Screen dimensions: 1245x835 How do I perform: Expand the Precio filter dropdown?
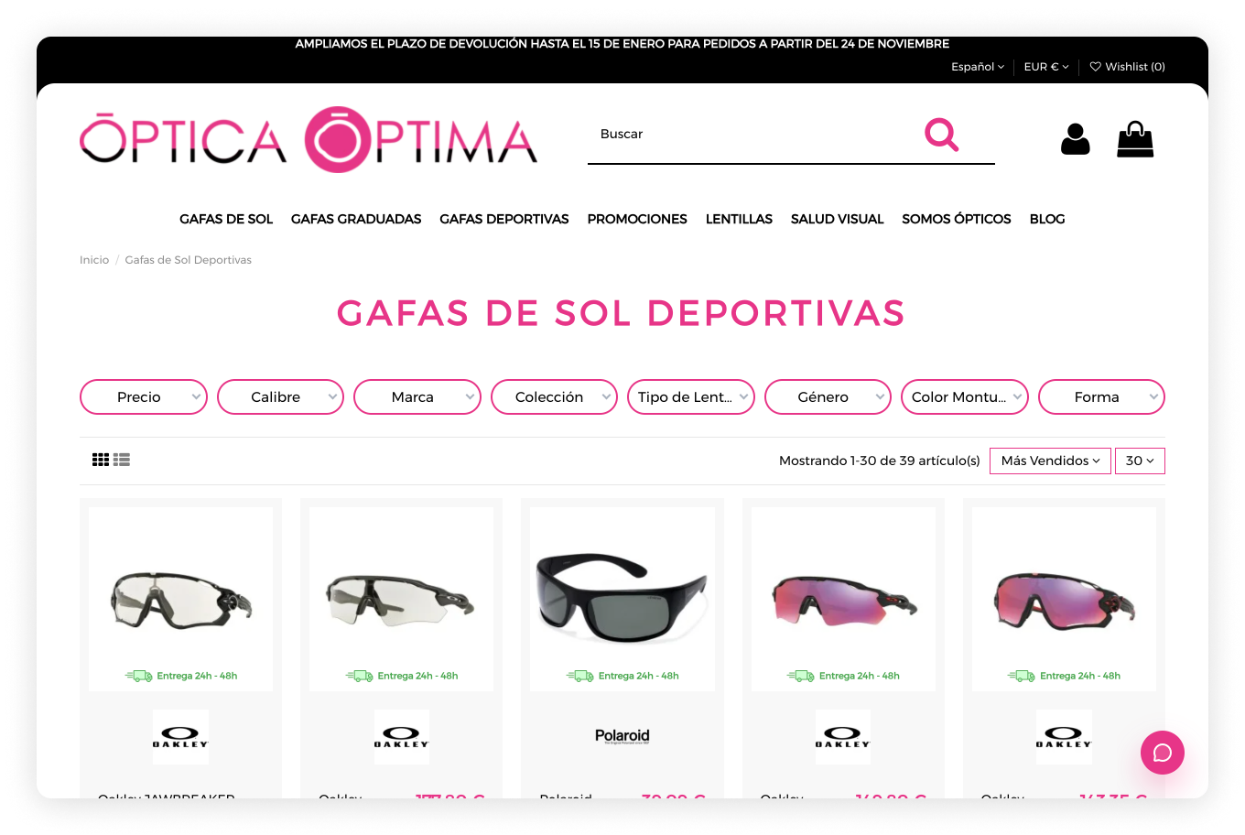pyautogui.click(x=144, y=397)
